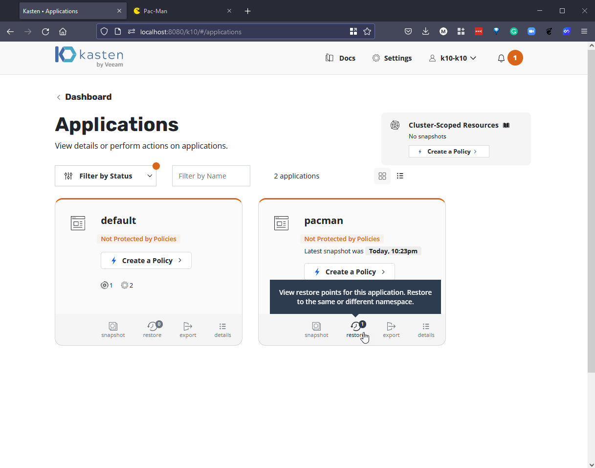Open Firefox application hamburger menu
The image size is (595, 468).
click(584, 31)
